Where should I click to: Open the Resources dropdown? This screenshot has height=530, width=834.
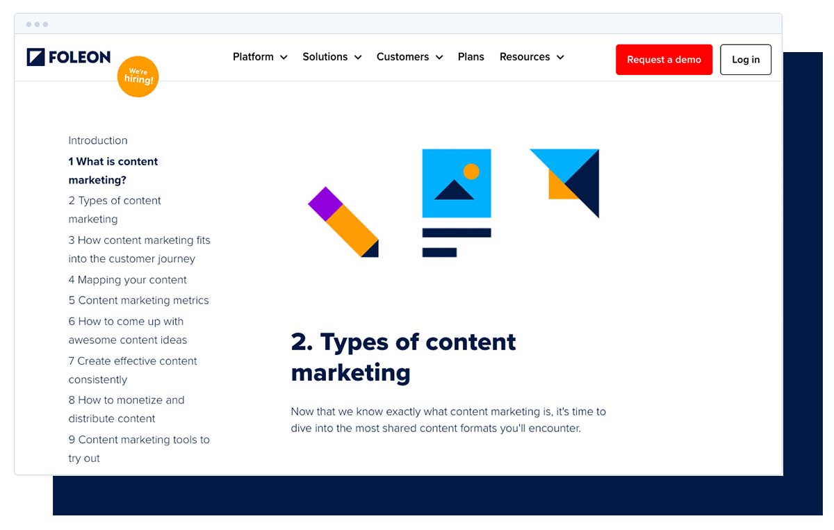point(530,57)
